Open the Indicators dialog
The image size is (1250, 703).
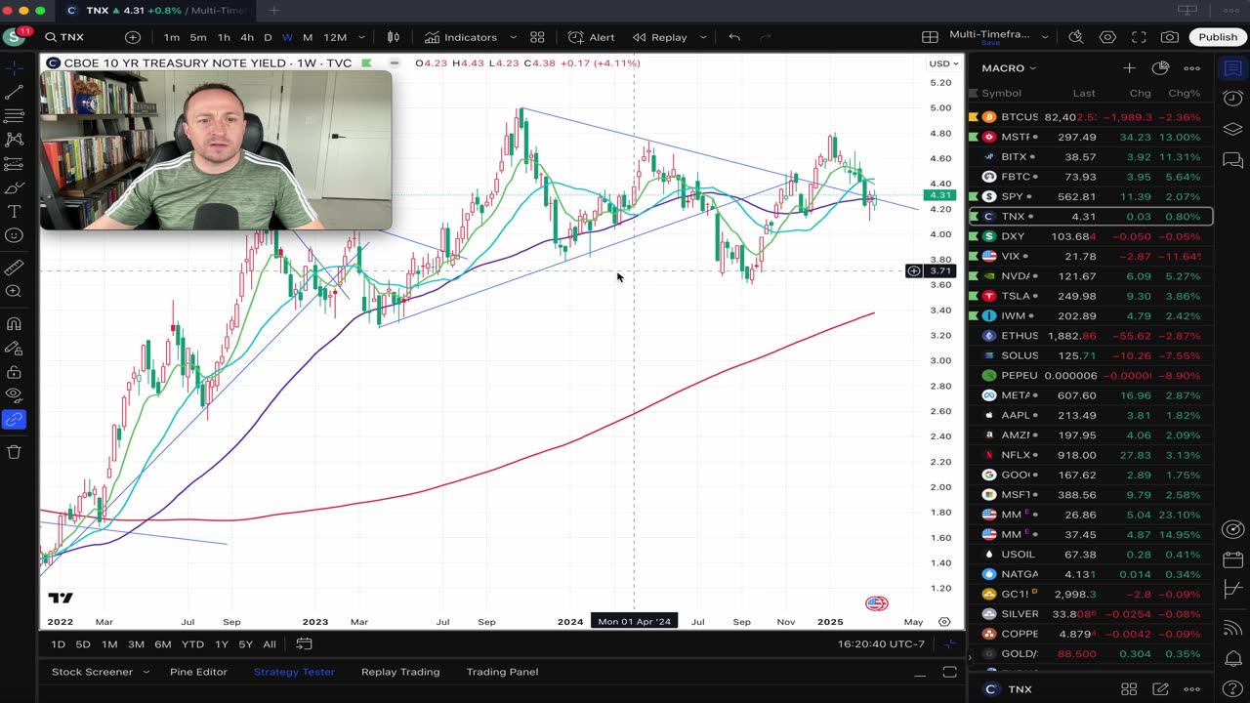[x=461, y=37]
